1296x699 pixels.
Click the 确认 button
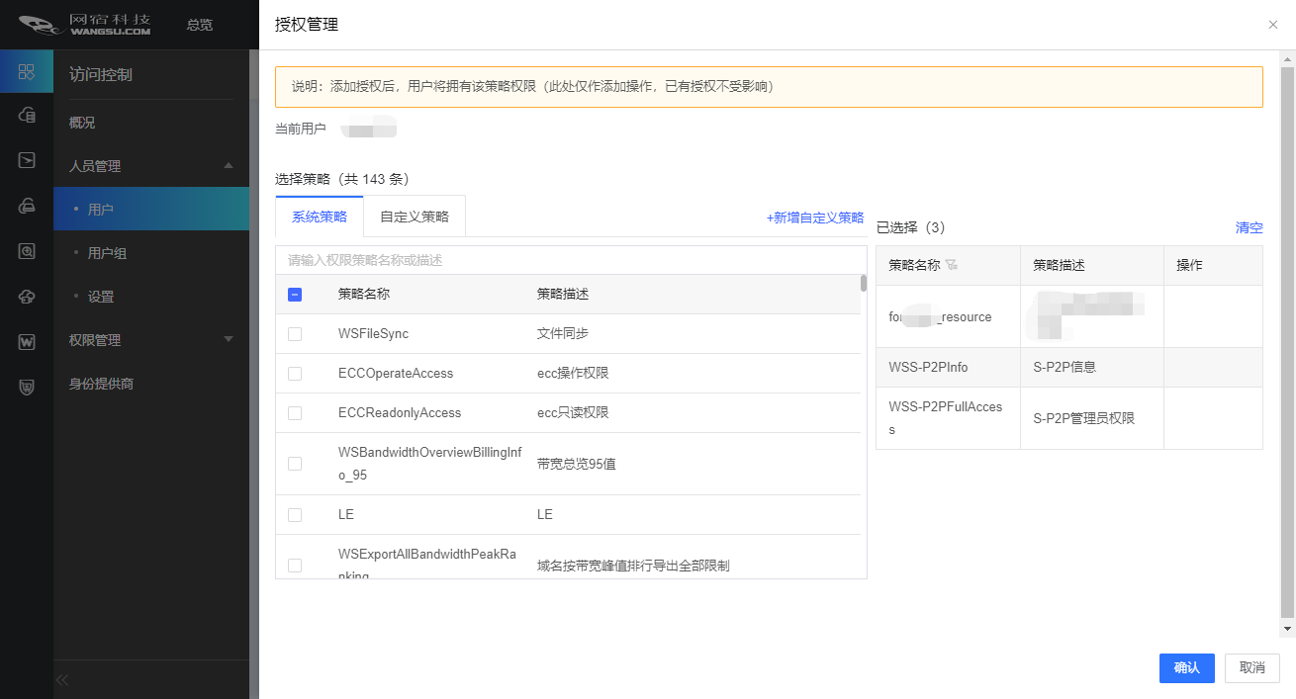click(x=1187, y=668)
